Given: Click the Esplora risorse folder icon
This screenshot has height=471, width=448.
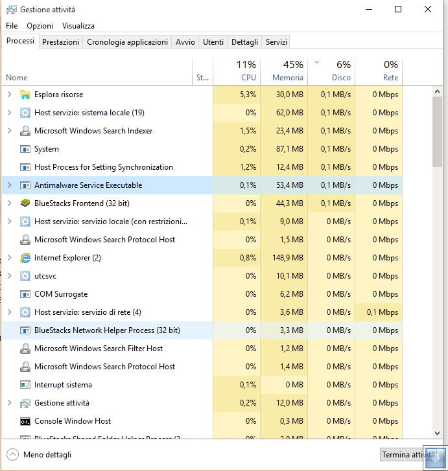Looking at the screenshot, I should [x=25, y=95].
